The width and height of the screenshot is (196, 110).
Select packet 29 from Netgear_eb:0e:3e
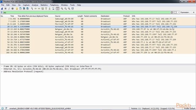(98, 29)
